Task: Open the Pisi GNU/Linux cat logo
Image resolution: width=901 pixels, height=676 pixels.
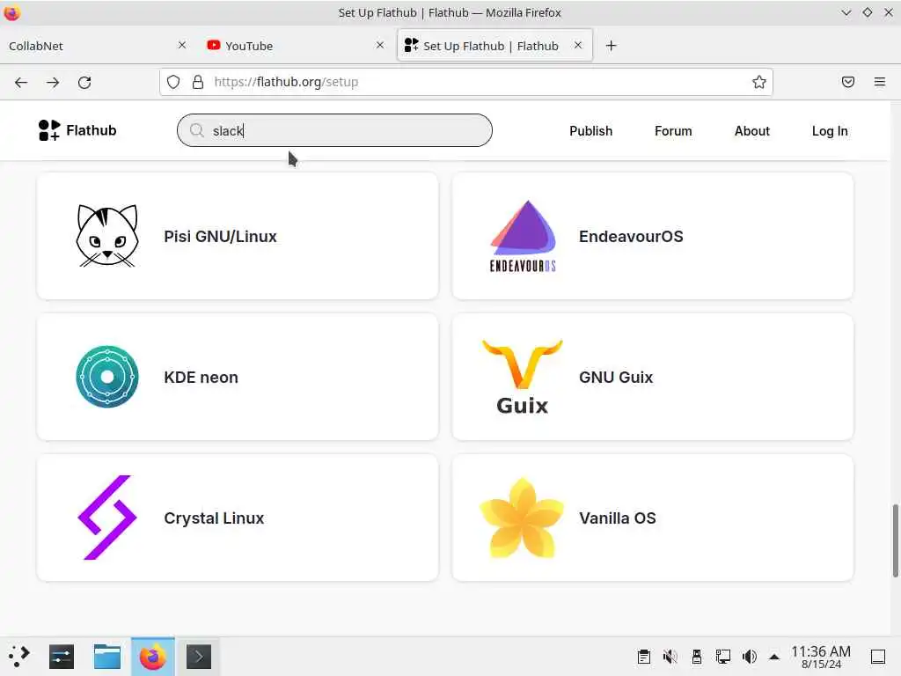Action: coord(107,236)
